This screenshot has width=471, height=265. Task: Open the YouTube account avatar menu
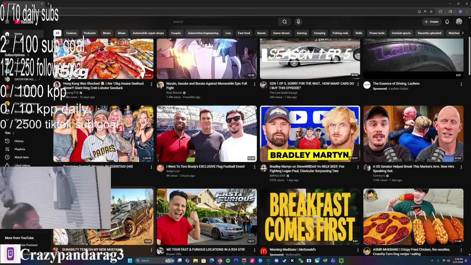click(459, 22)
